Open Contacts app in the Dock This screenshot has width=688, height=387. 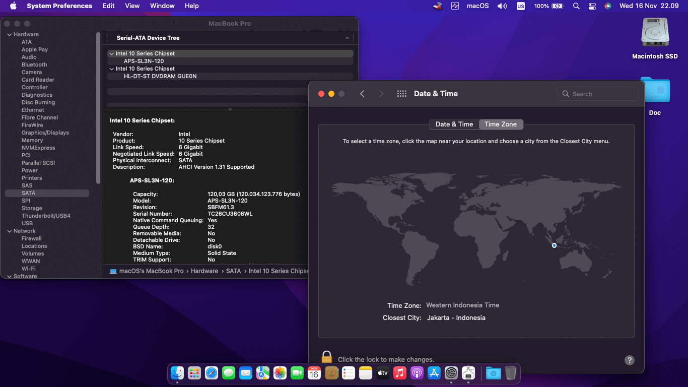pos(331,373)
